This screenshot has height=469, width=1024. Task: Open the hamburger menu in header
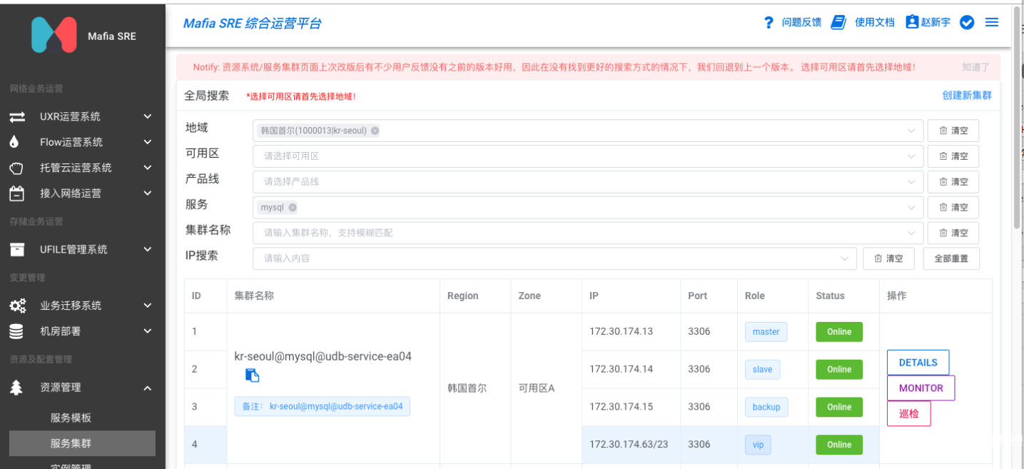click(x=991, y=22)
